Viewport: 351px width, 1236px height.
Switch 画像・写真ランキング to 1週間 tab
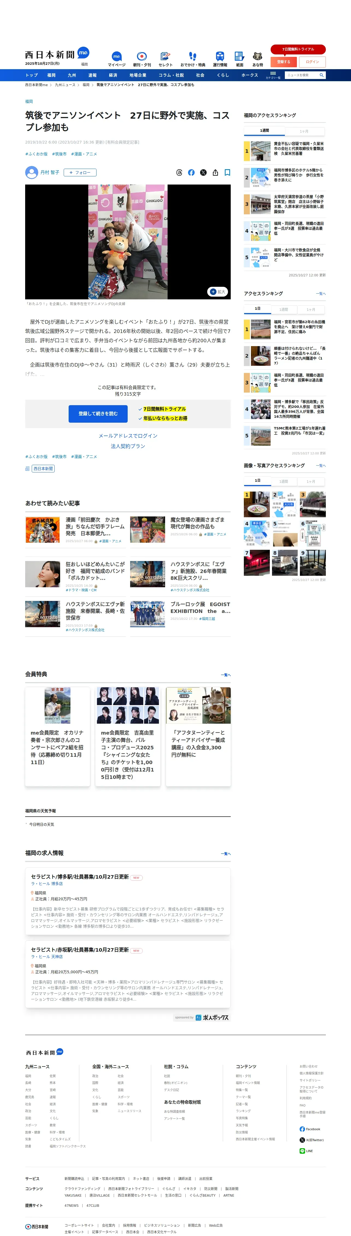tap(284, 481)
